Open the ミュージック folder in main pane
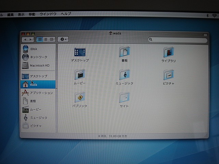The height and width of the screenshot is (164, 219). click(124, 74)
